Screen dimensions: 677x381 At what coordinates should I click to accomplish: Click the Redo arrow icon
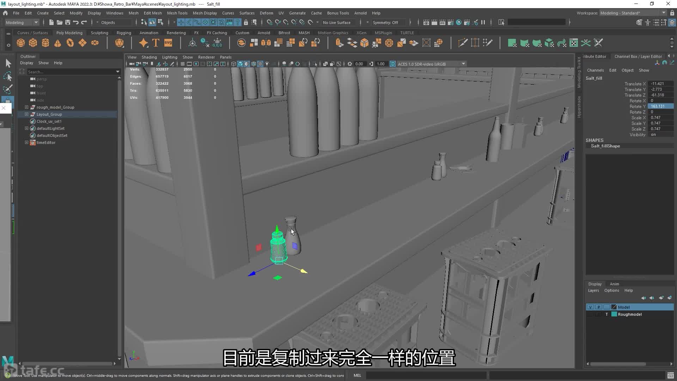tap(84, 22)
